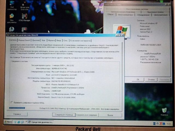Image resolution: width=175 pixels, height=131 pixels.
Task: Open the Ярлык для luxor.exe shortcut
Action: pos(25,5)
